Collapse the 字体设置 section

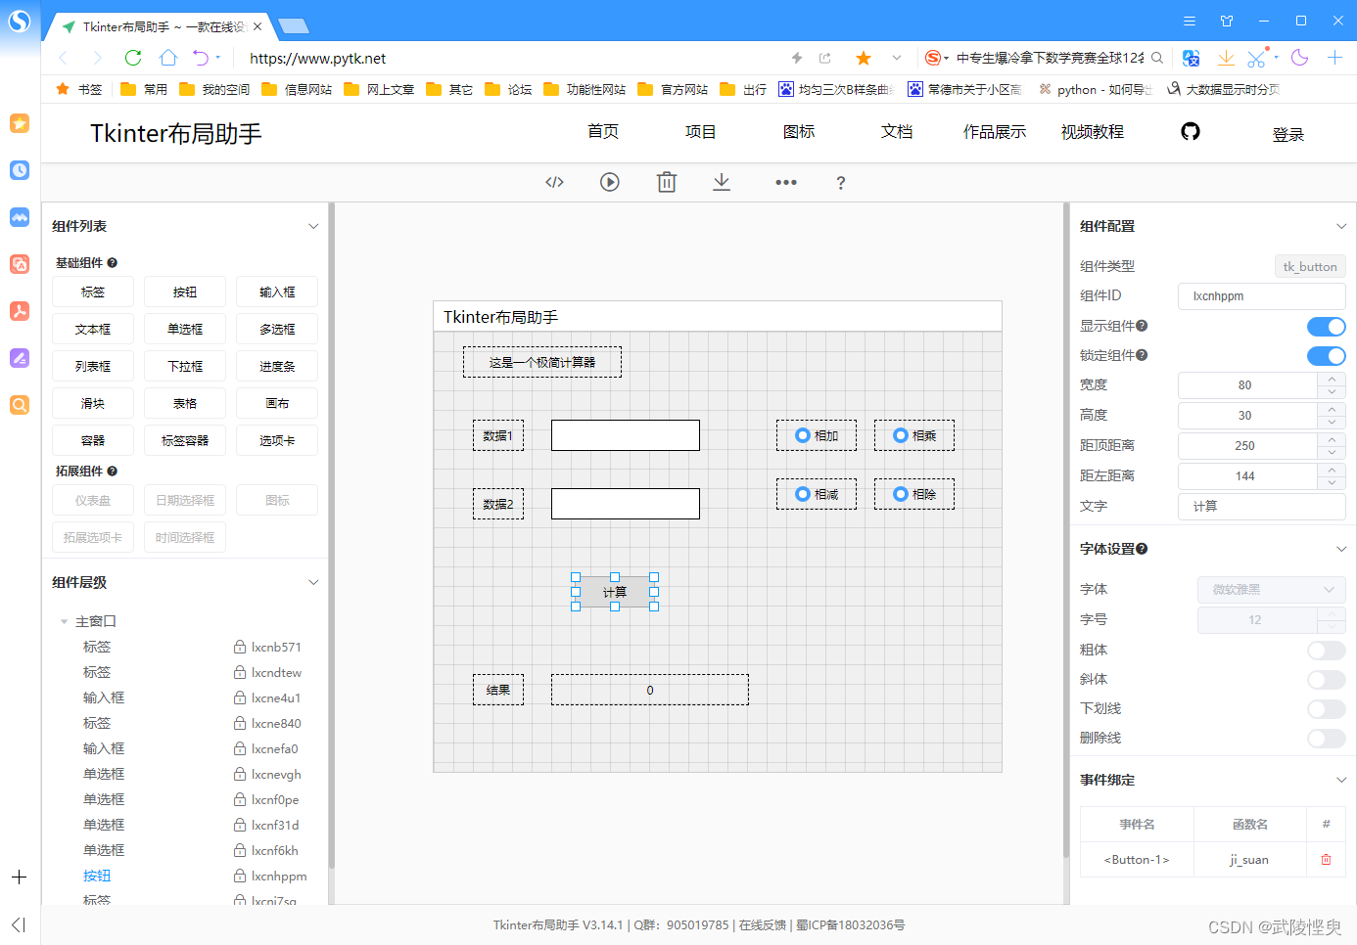(1341, 549)
